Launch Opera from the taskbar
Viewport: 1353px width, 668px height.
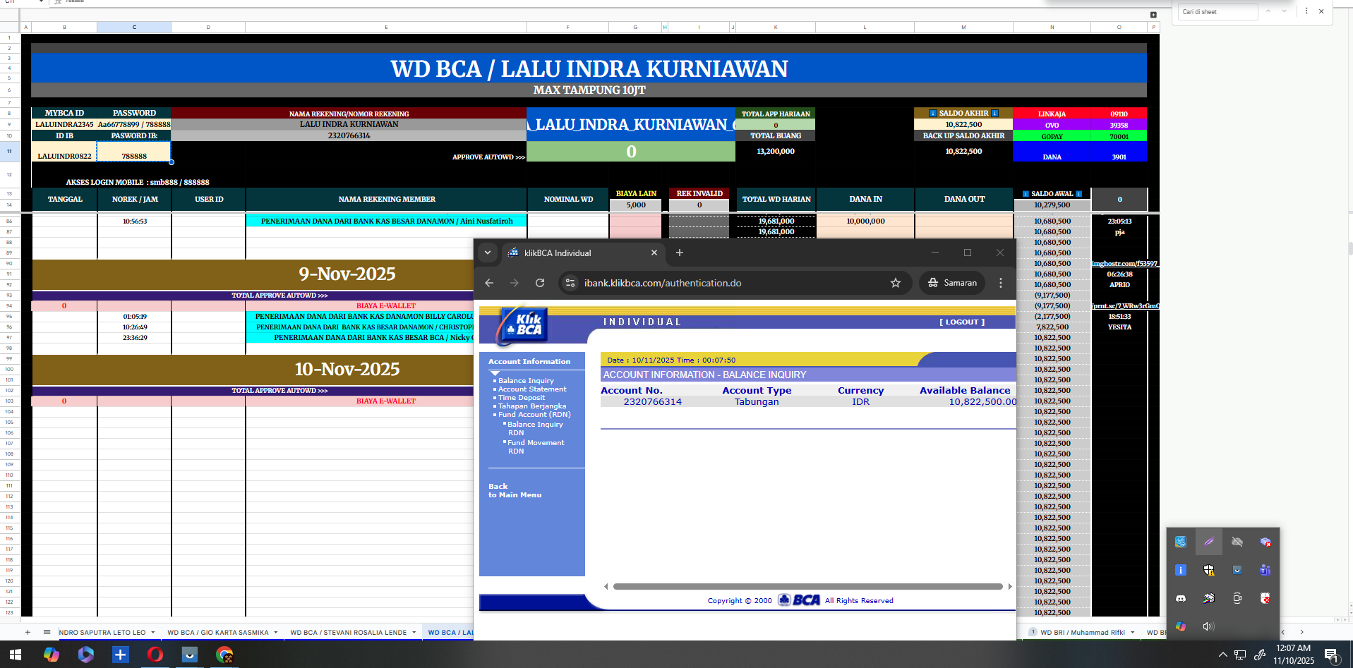[x=155, y=655]
